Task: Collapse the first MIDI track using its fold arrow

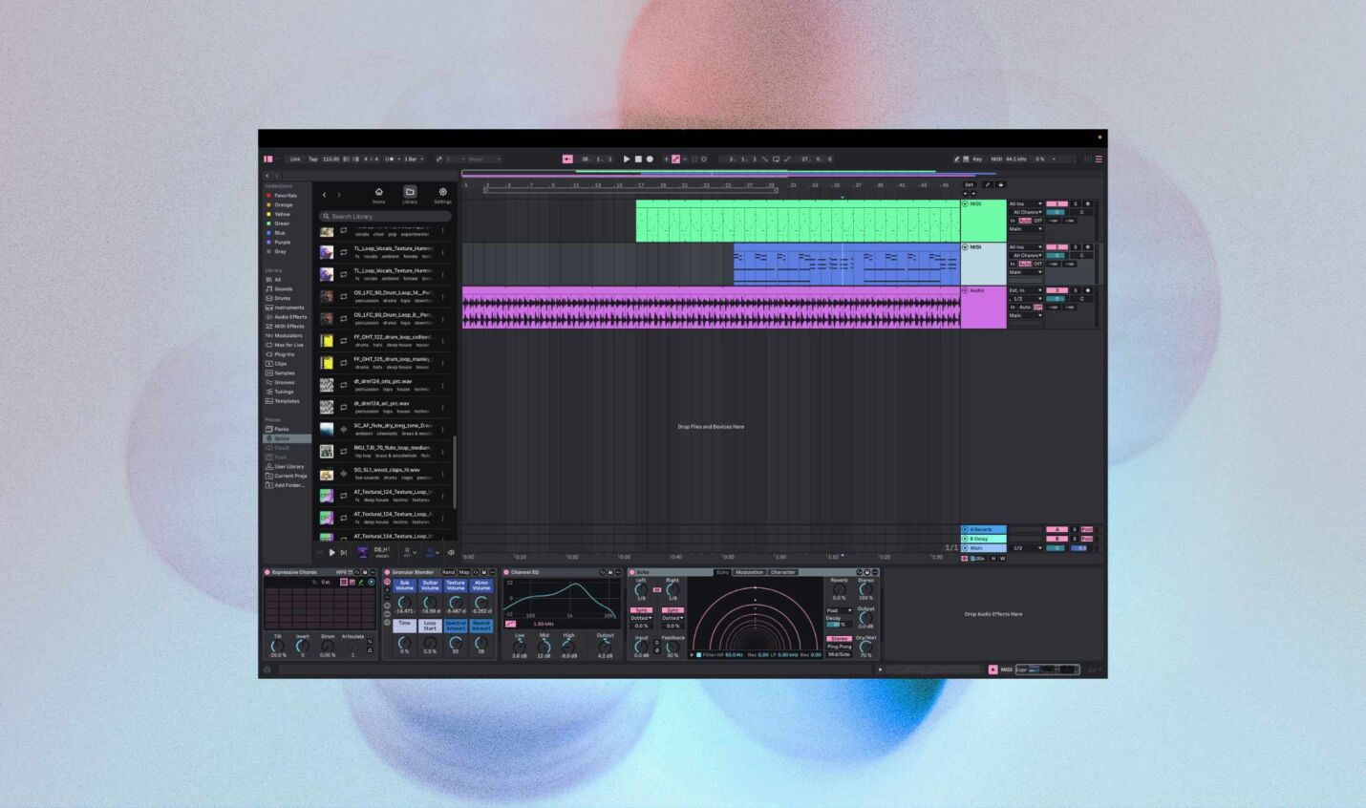Action: point(965,204)
